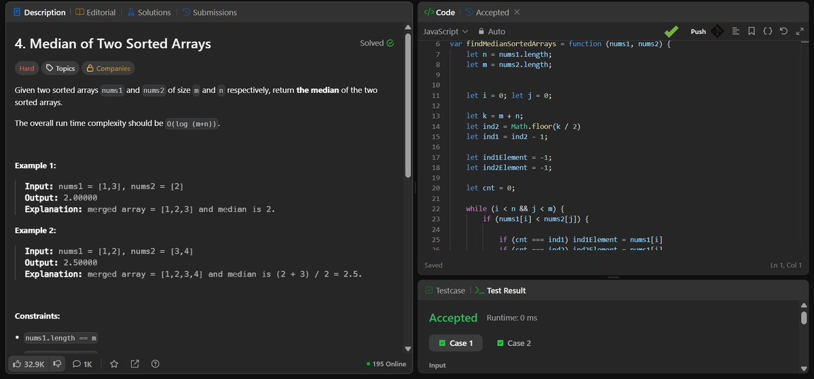Like the problem via the thumbs up icon
Viewport: 814px width, 379px height.
pyautogui.click(x=17, y=364)
